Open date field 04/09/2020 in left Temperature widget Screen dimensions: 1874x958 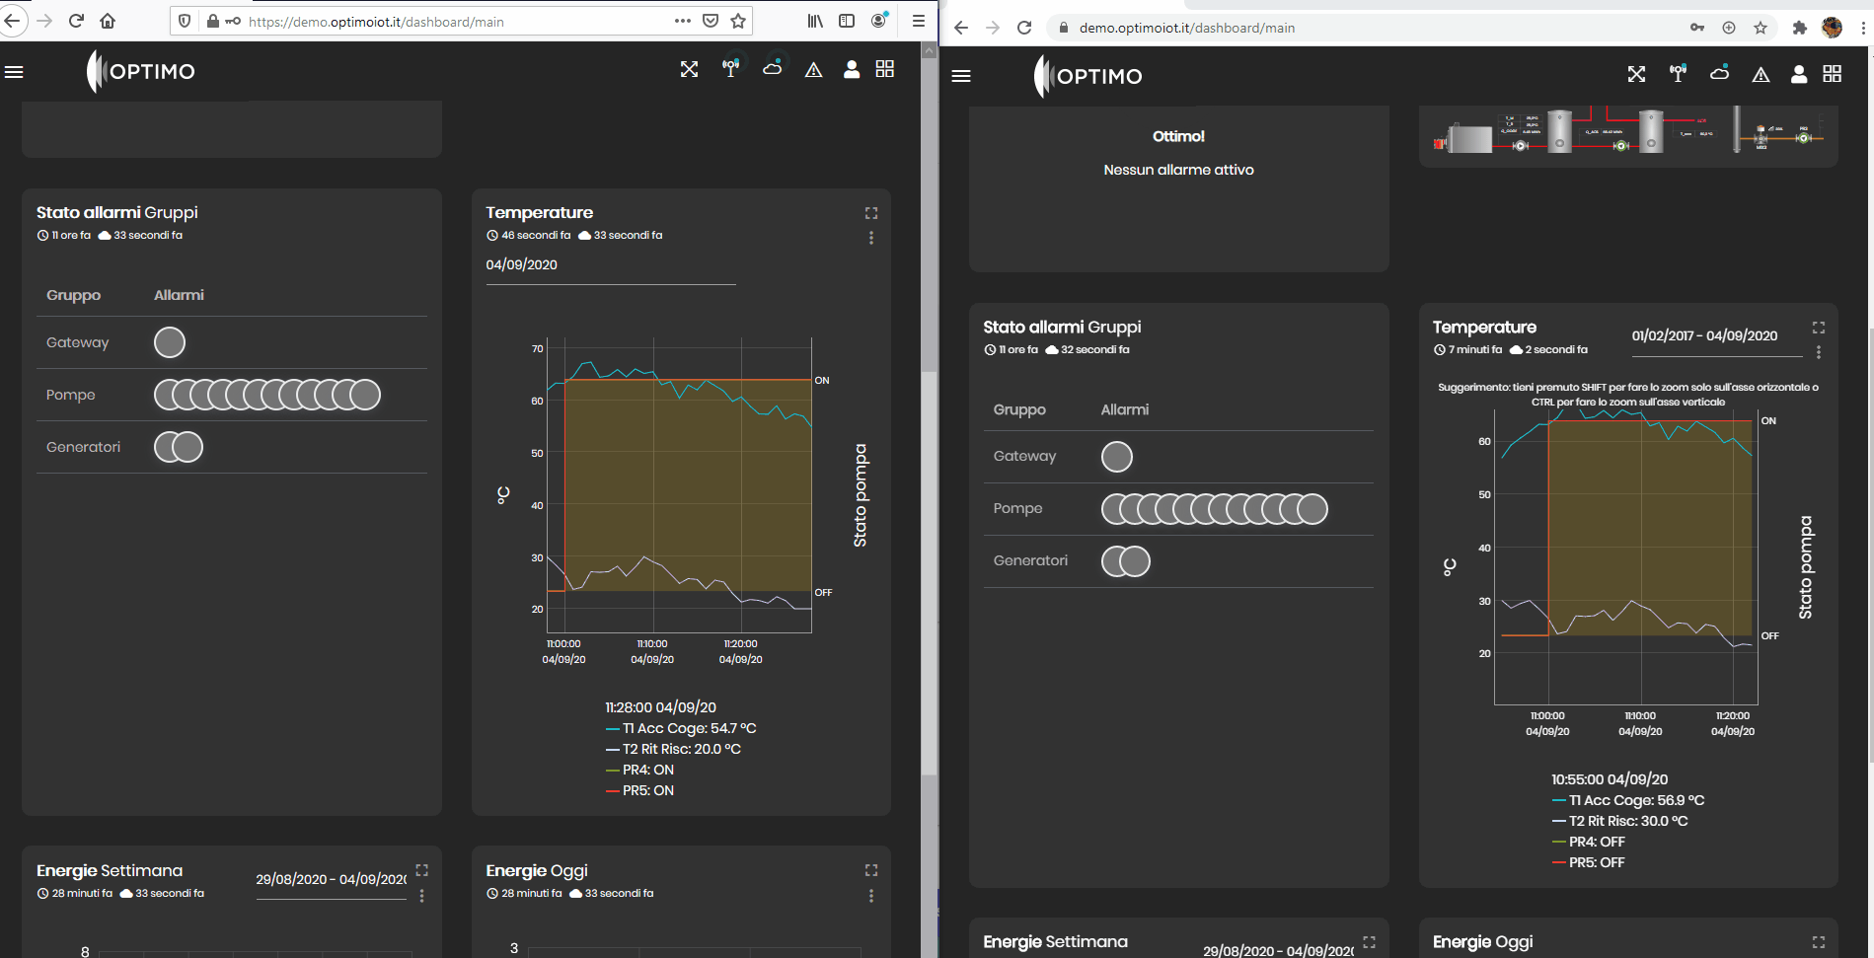click(x=611, y=265)
